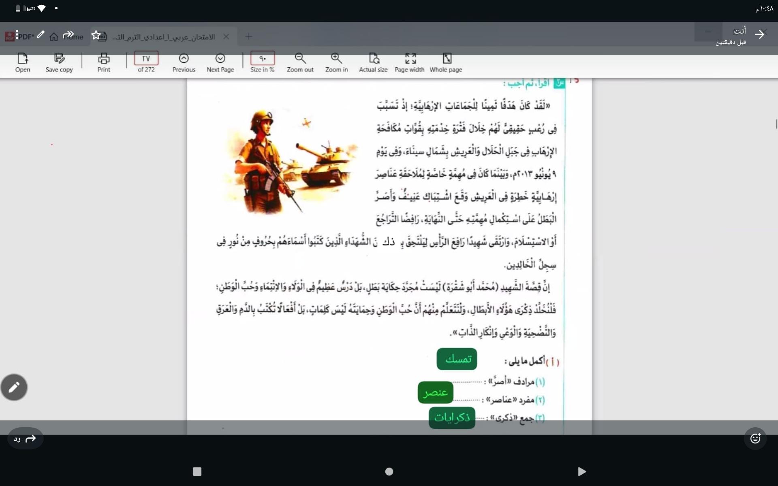Viewport: 778px width, 486px height.
Task: Go to Previous page
Action: coord(184,59)
